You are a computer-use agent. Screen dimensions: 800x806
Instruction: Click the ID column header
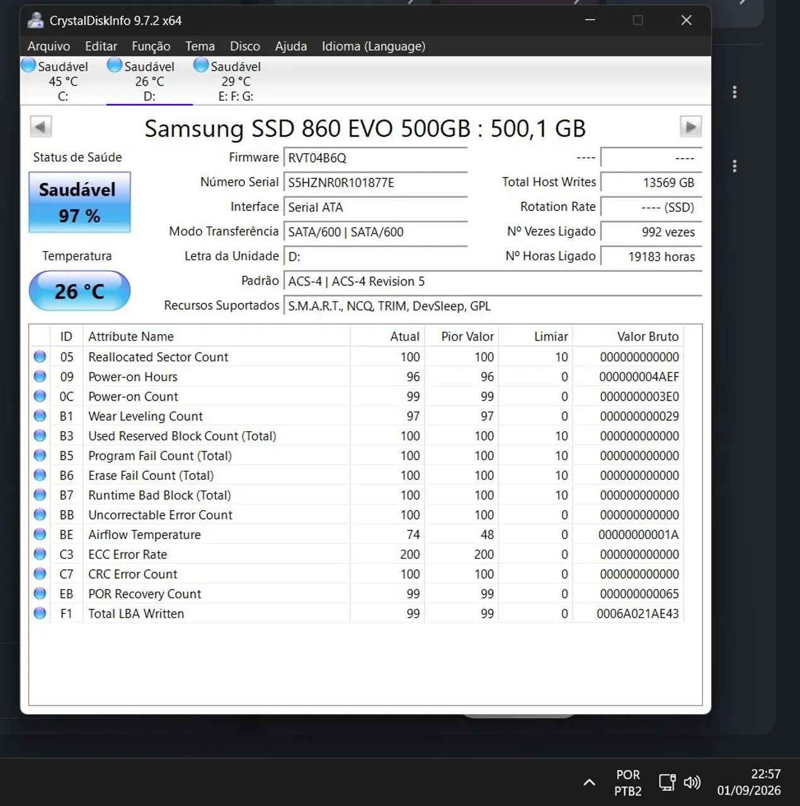pos(66,336)
